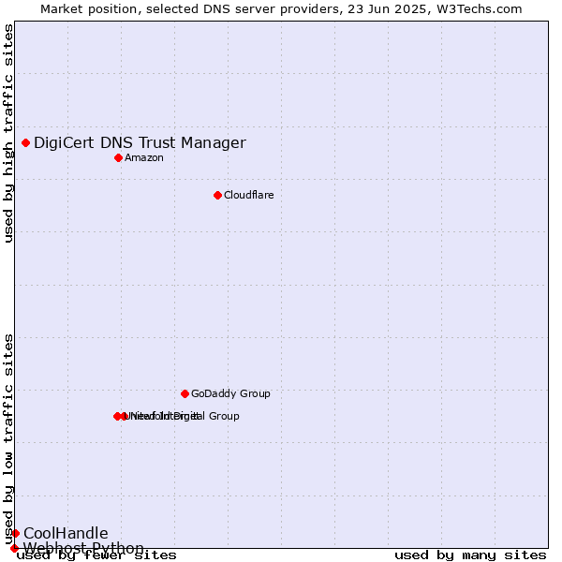
Task: Click the 'used by many sites' axis label
Action: 470,555
